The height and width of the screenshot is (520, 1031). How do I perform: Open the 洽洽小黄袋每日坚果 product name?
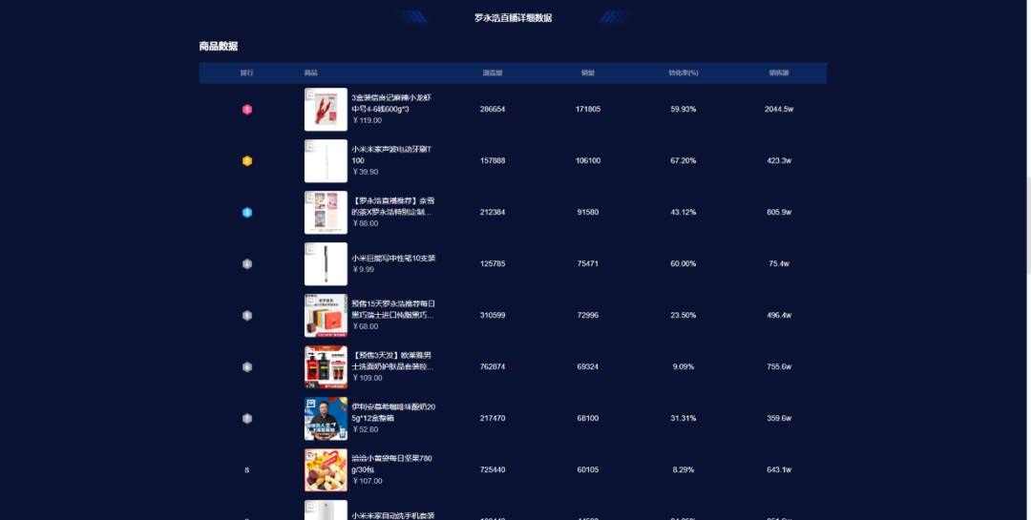(391, 464)
